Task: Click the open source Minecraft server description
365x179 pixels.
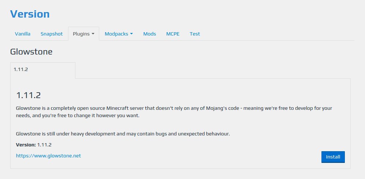Action: pyautogui.click(x=174, y=112)
